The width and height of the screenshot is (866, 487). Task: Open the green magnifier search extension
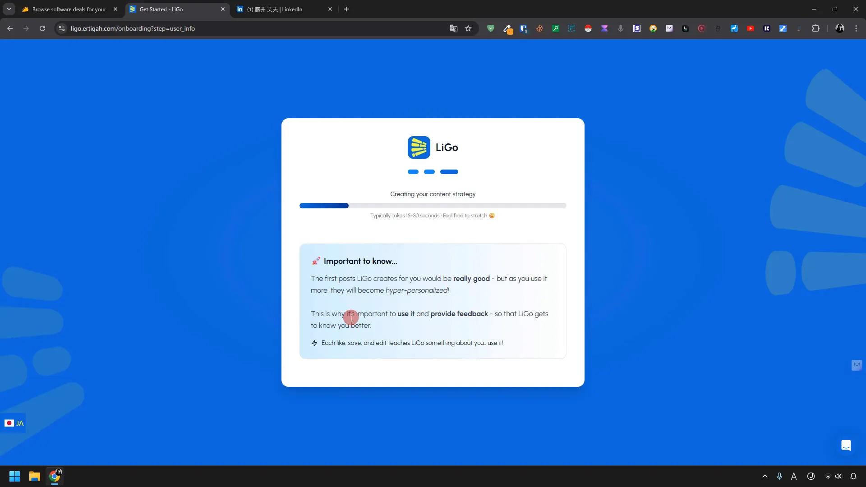[556, 28]
